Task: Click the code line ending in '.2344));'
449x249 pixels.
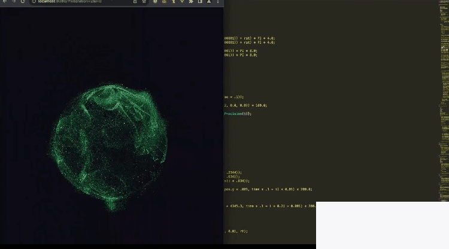Action: pos(233,172)
